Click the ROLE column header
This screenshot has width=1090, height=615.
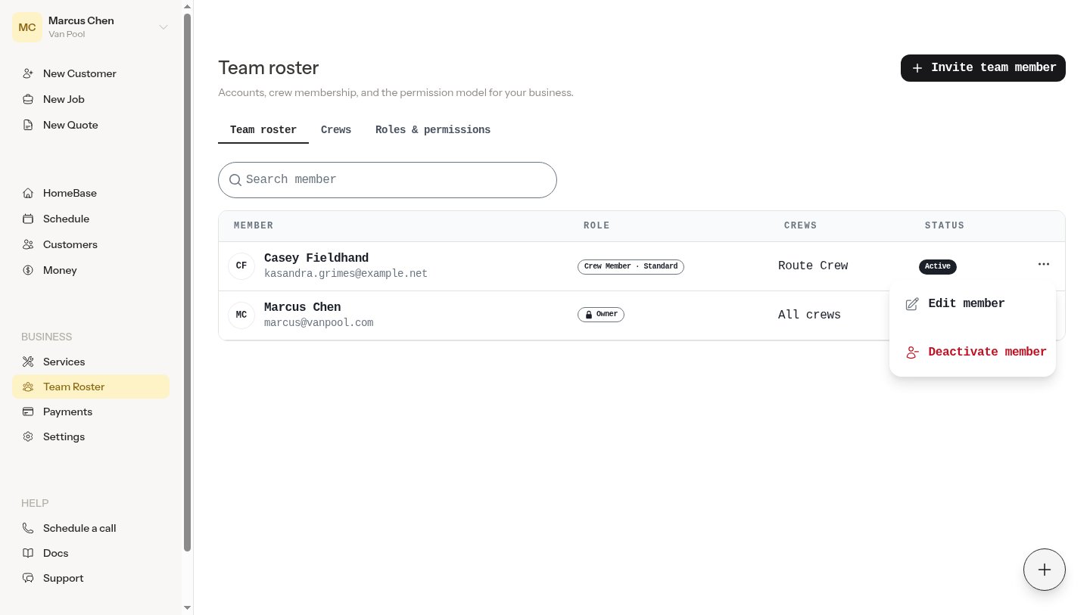point(596,225)
